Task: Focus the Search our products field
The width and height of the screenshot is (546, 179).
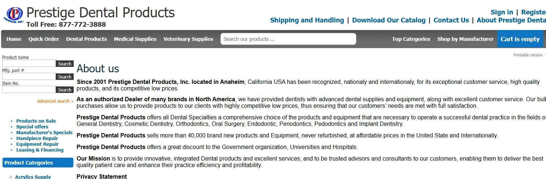Action: pos(288,39)
